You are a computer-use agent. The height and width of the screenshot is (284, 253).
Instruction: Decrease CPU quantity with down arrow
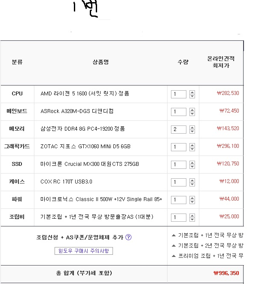coord(192,96)
